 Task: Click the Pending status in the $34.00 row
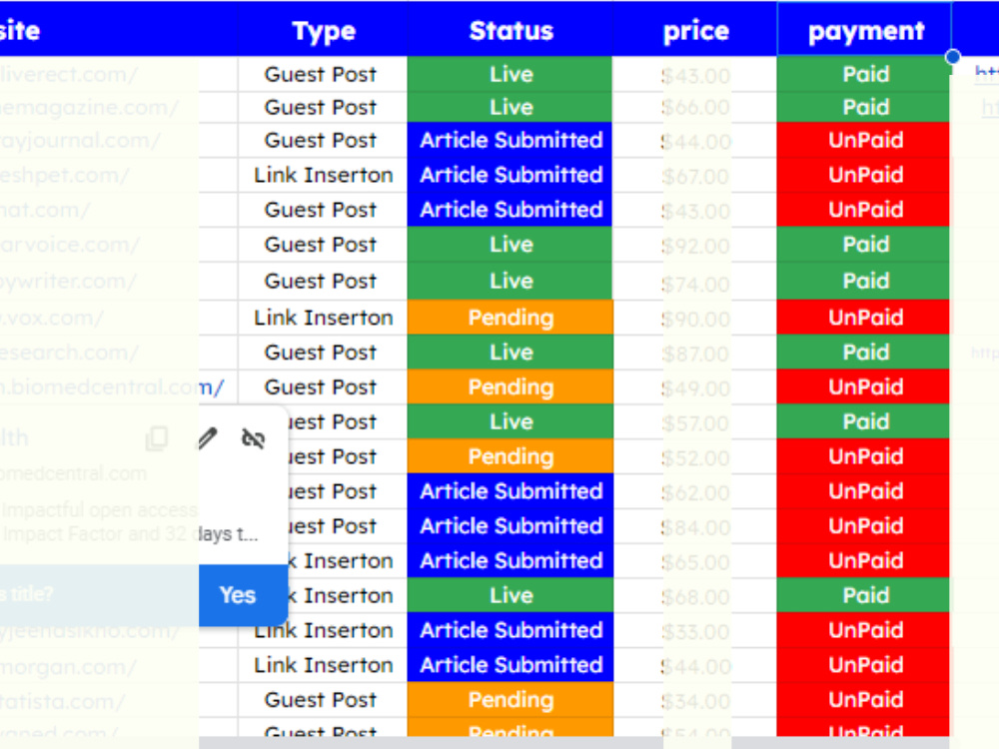510,700
